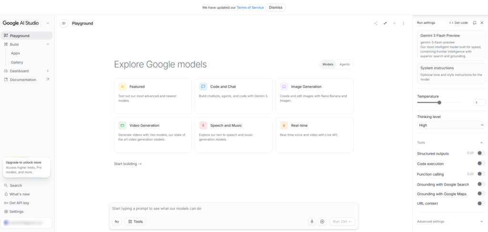Open the Thinking level dropdown

coord(451,125)
